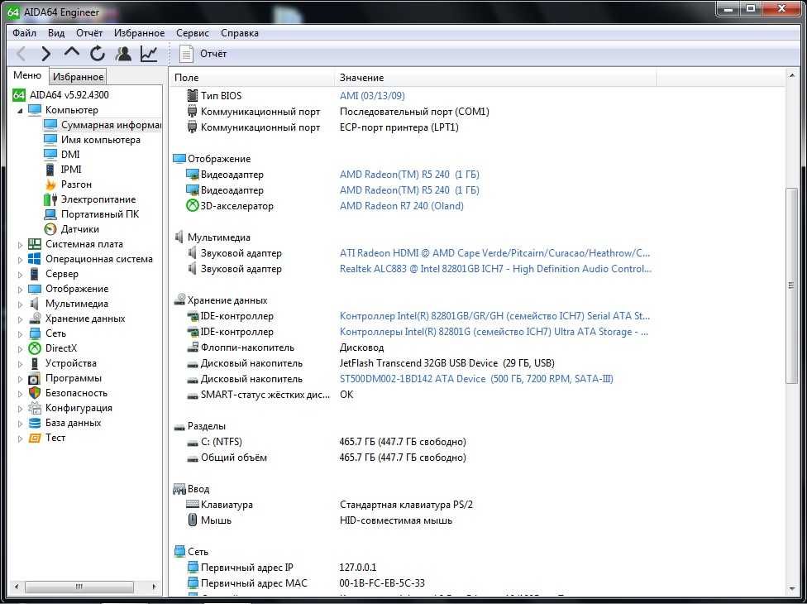Click the Системная плата motherboard icon
The height and width of the screenshot is (604, 807).
(35, 244)
